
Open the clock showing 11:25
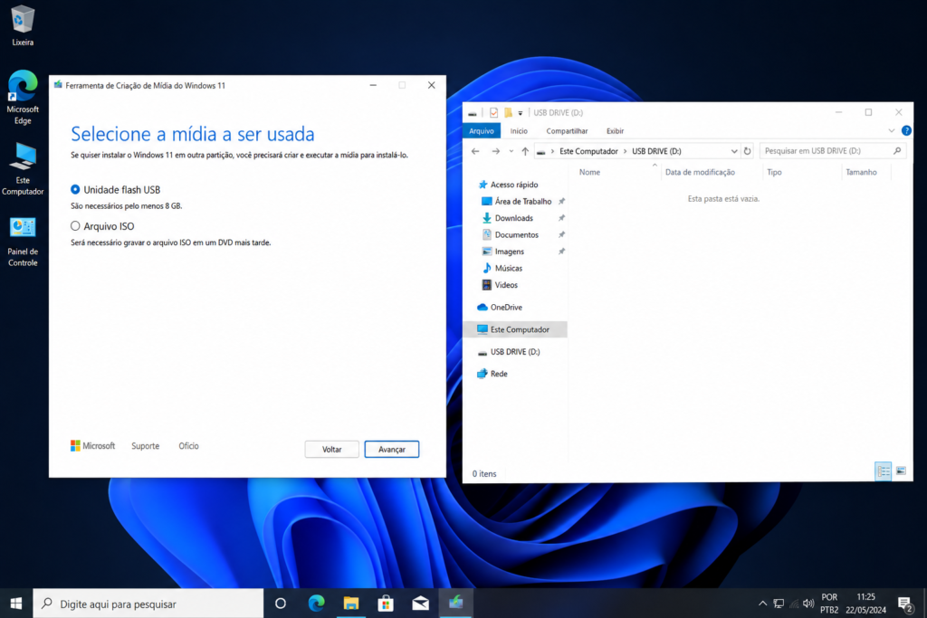click(x=865, y=604)
